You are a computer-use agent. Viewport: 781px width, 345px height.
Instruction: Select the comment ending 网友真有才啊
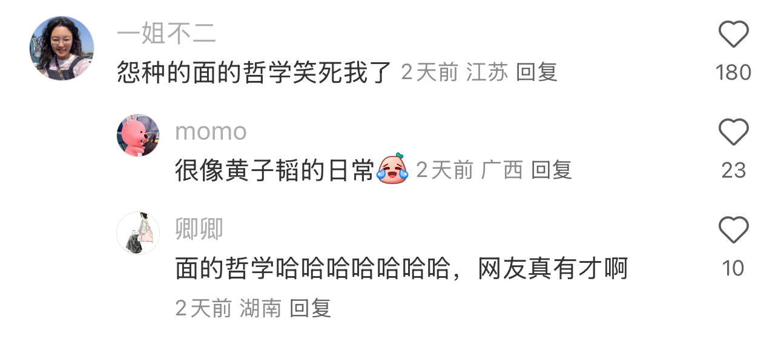401,269
